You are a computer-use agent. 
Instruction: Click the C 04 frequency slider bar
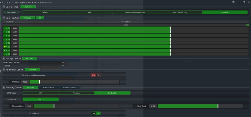(134, 39)
